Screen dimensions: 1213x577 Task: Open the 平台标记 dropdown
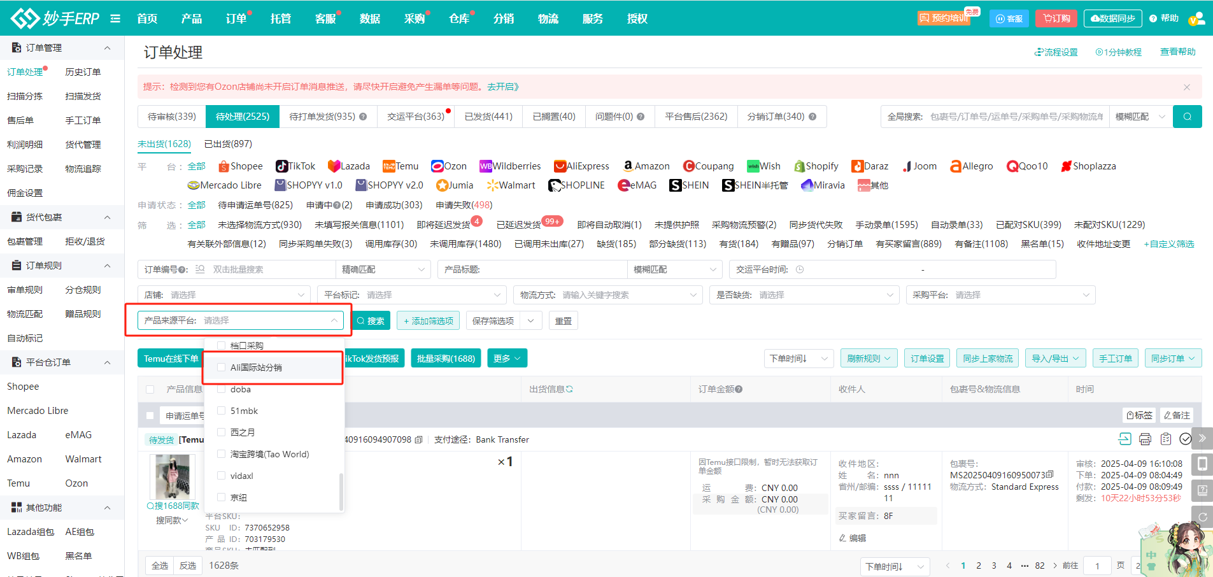click(x=412, y=295)
